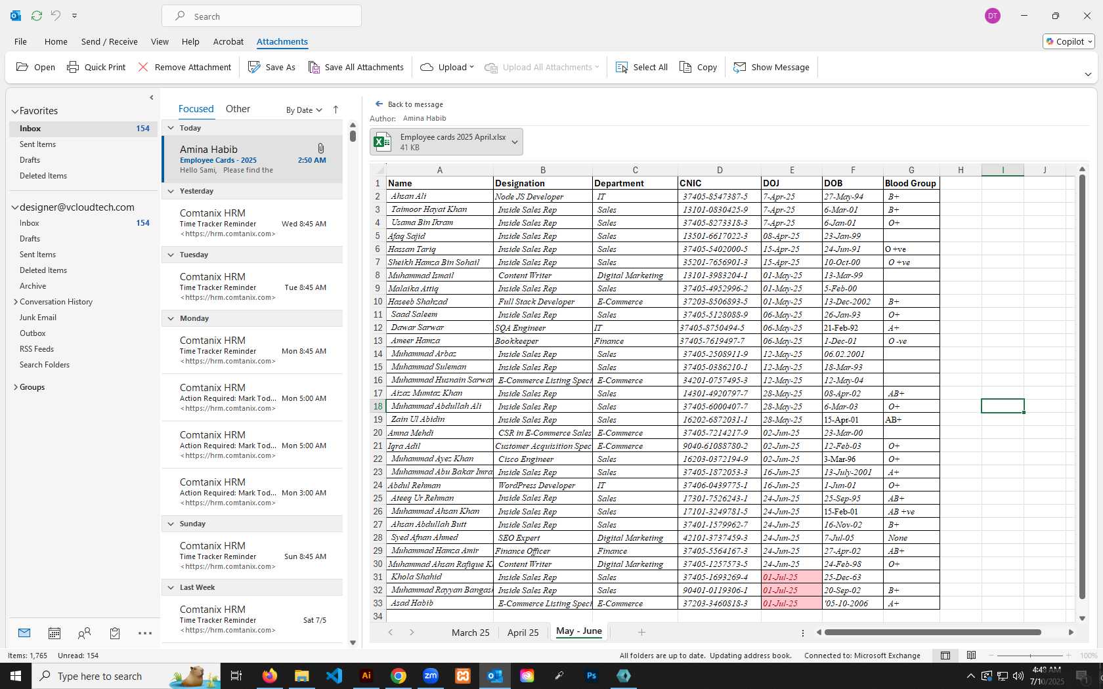Click the Quick Print printer icon

pos(73,67)
